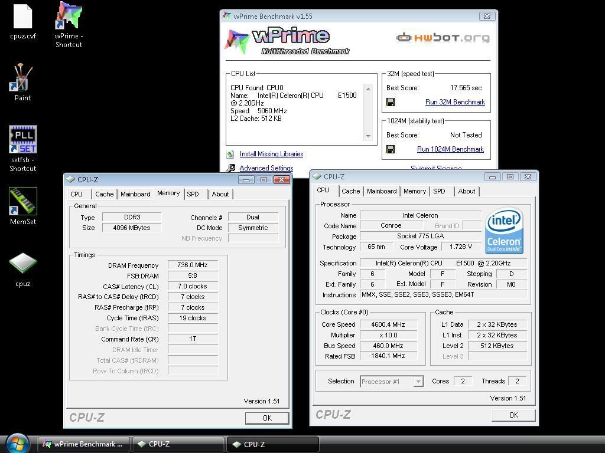Image resolution: width=605 pixels, height=453 pixels.
Task: Click the CAS# Latency 7.0 clocks value
Action: point(193,286)
